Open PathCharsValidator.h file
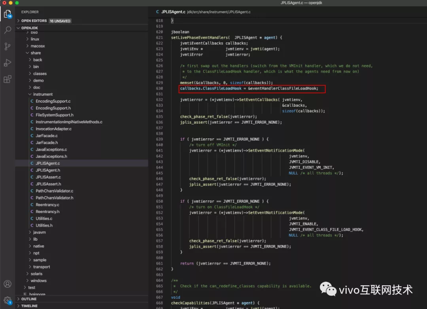 [55, 198]
